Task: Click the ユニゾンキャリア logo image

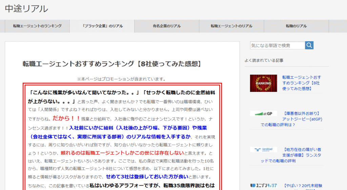Action: click(263, 186)
